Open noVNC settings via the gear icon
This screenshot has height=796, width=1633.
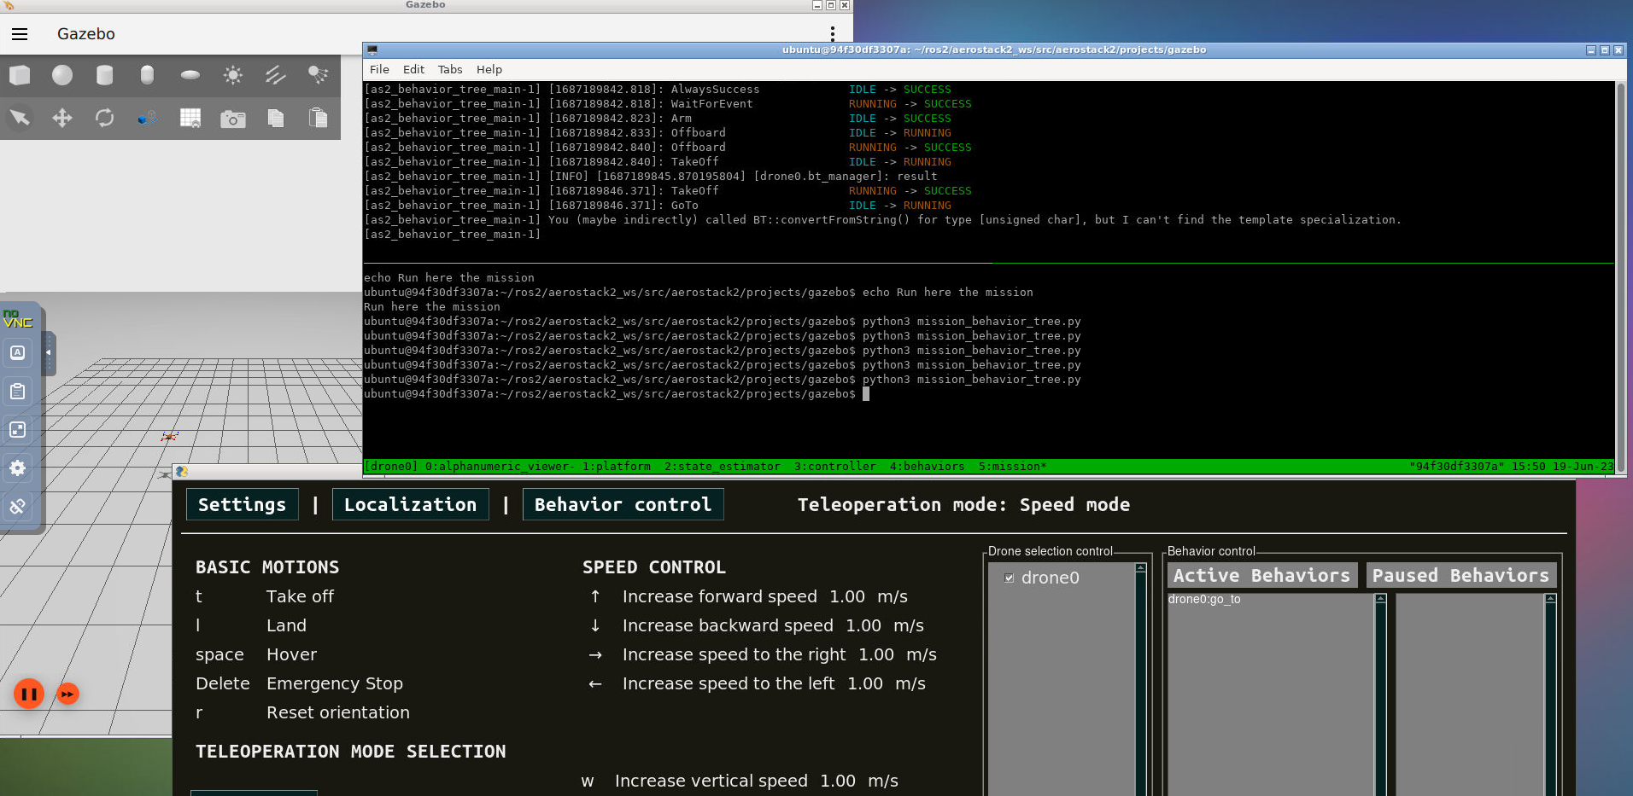(x=17, y=468)
